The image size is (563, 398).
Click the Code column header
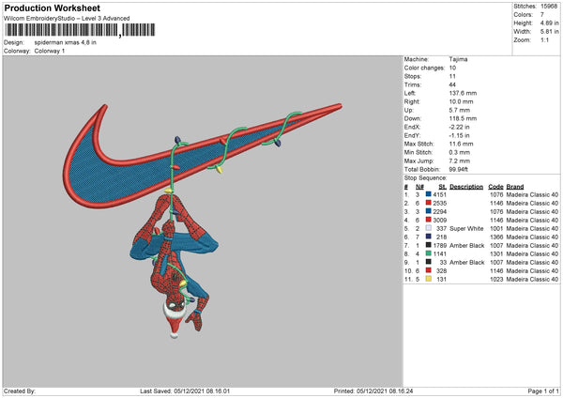[x=495, y=187]
